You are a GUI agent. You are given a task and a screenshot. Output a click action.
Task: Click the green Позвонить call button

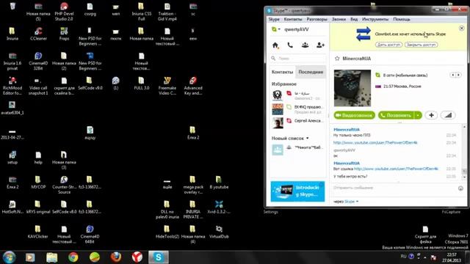click(397, 115)
